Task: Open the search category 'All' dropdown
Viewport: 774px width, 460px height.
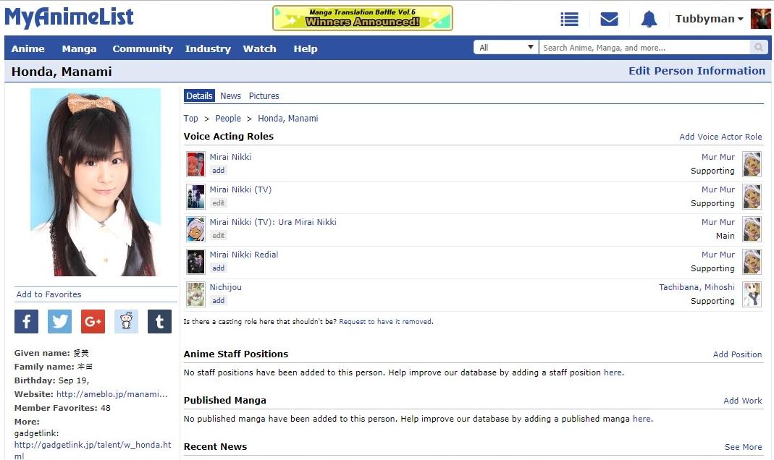Action: [505, 48]
